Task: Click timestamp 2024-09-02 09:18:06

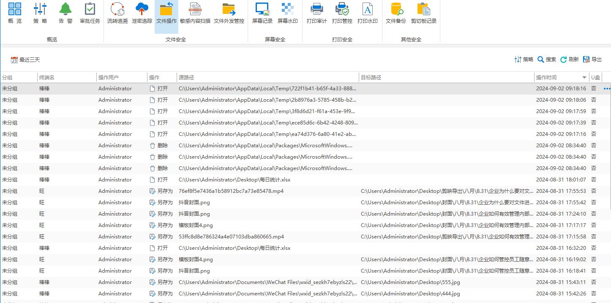Action: pyautogui.click(x=561, y=100)
